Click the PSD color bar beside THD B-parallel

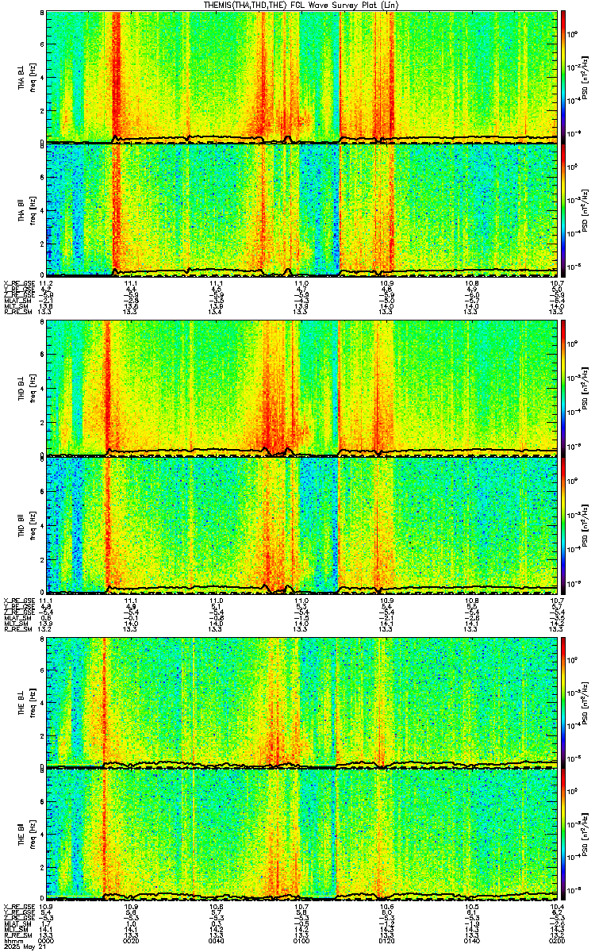click(x=564, y=525)
